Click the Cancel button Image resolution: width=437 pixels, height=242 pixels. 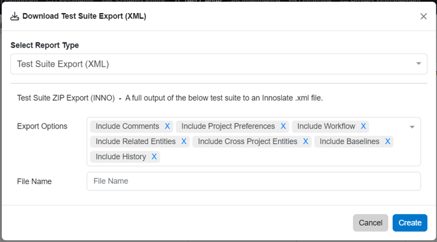point(370,223)
